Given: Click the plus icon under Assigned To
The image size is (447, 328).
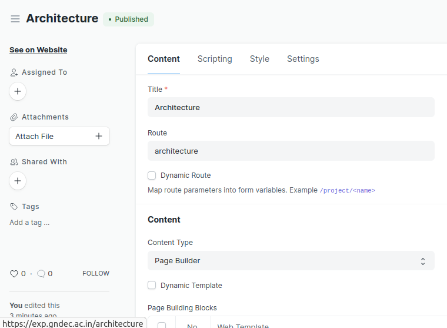Looking at the screenshot, I should coord(18,91).
